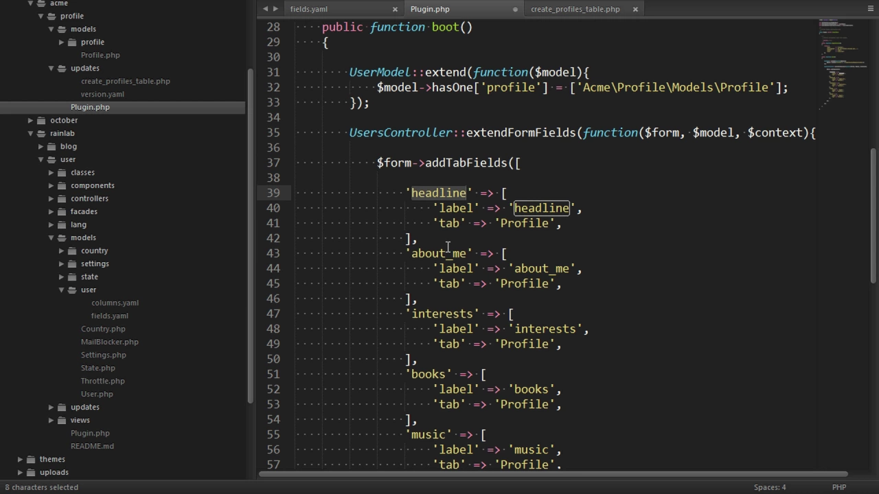Expand the blog folder
This screenshot has width=879, height=494.
click(41, 146)
